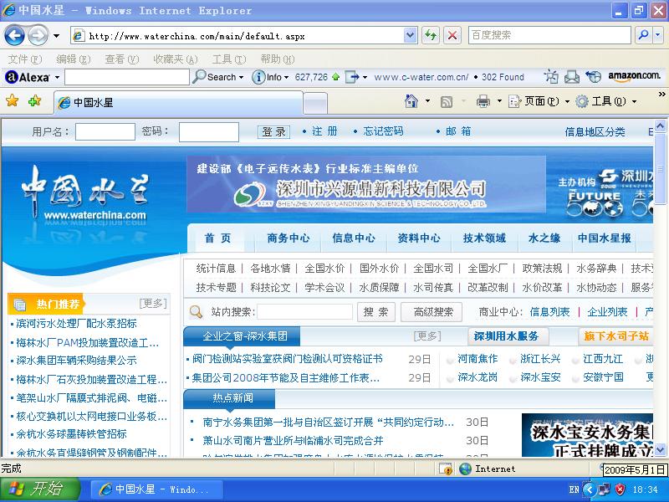Click the 忘记密码 link

(x=383, y=131)
